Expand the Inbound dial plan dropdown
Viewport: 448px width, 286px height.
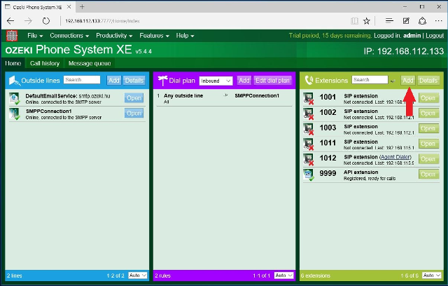click(x=216, y=81)
